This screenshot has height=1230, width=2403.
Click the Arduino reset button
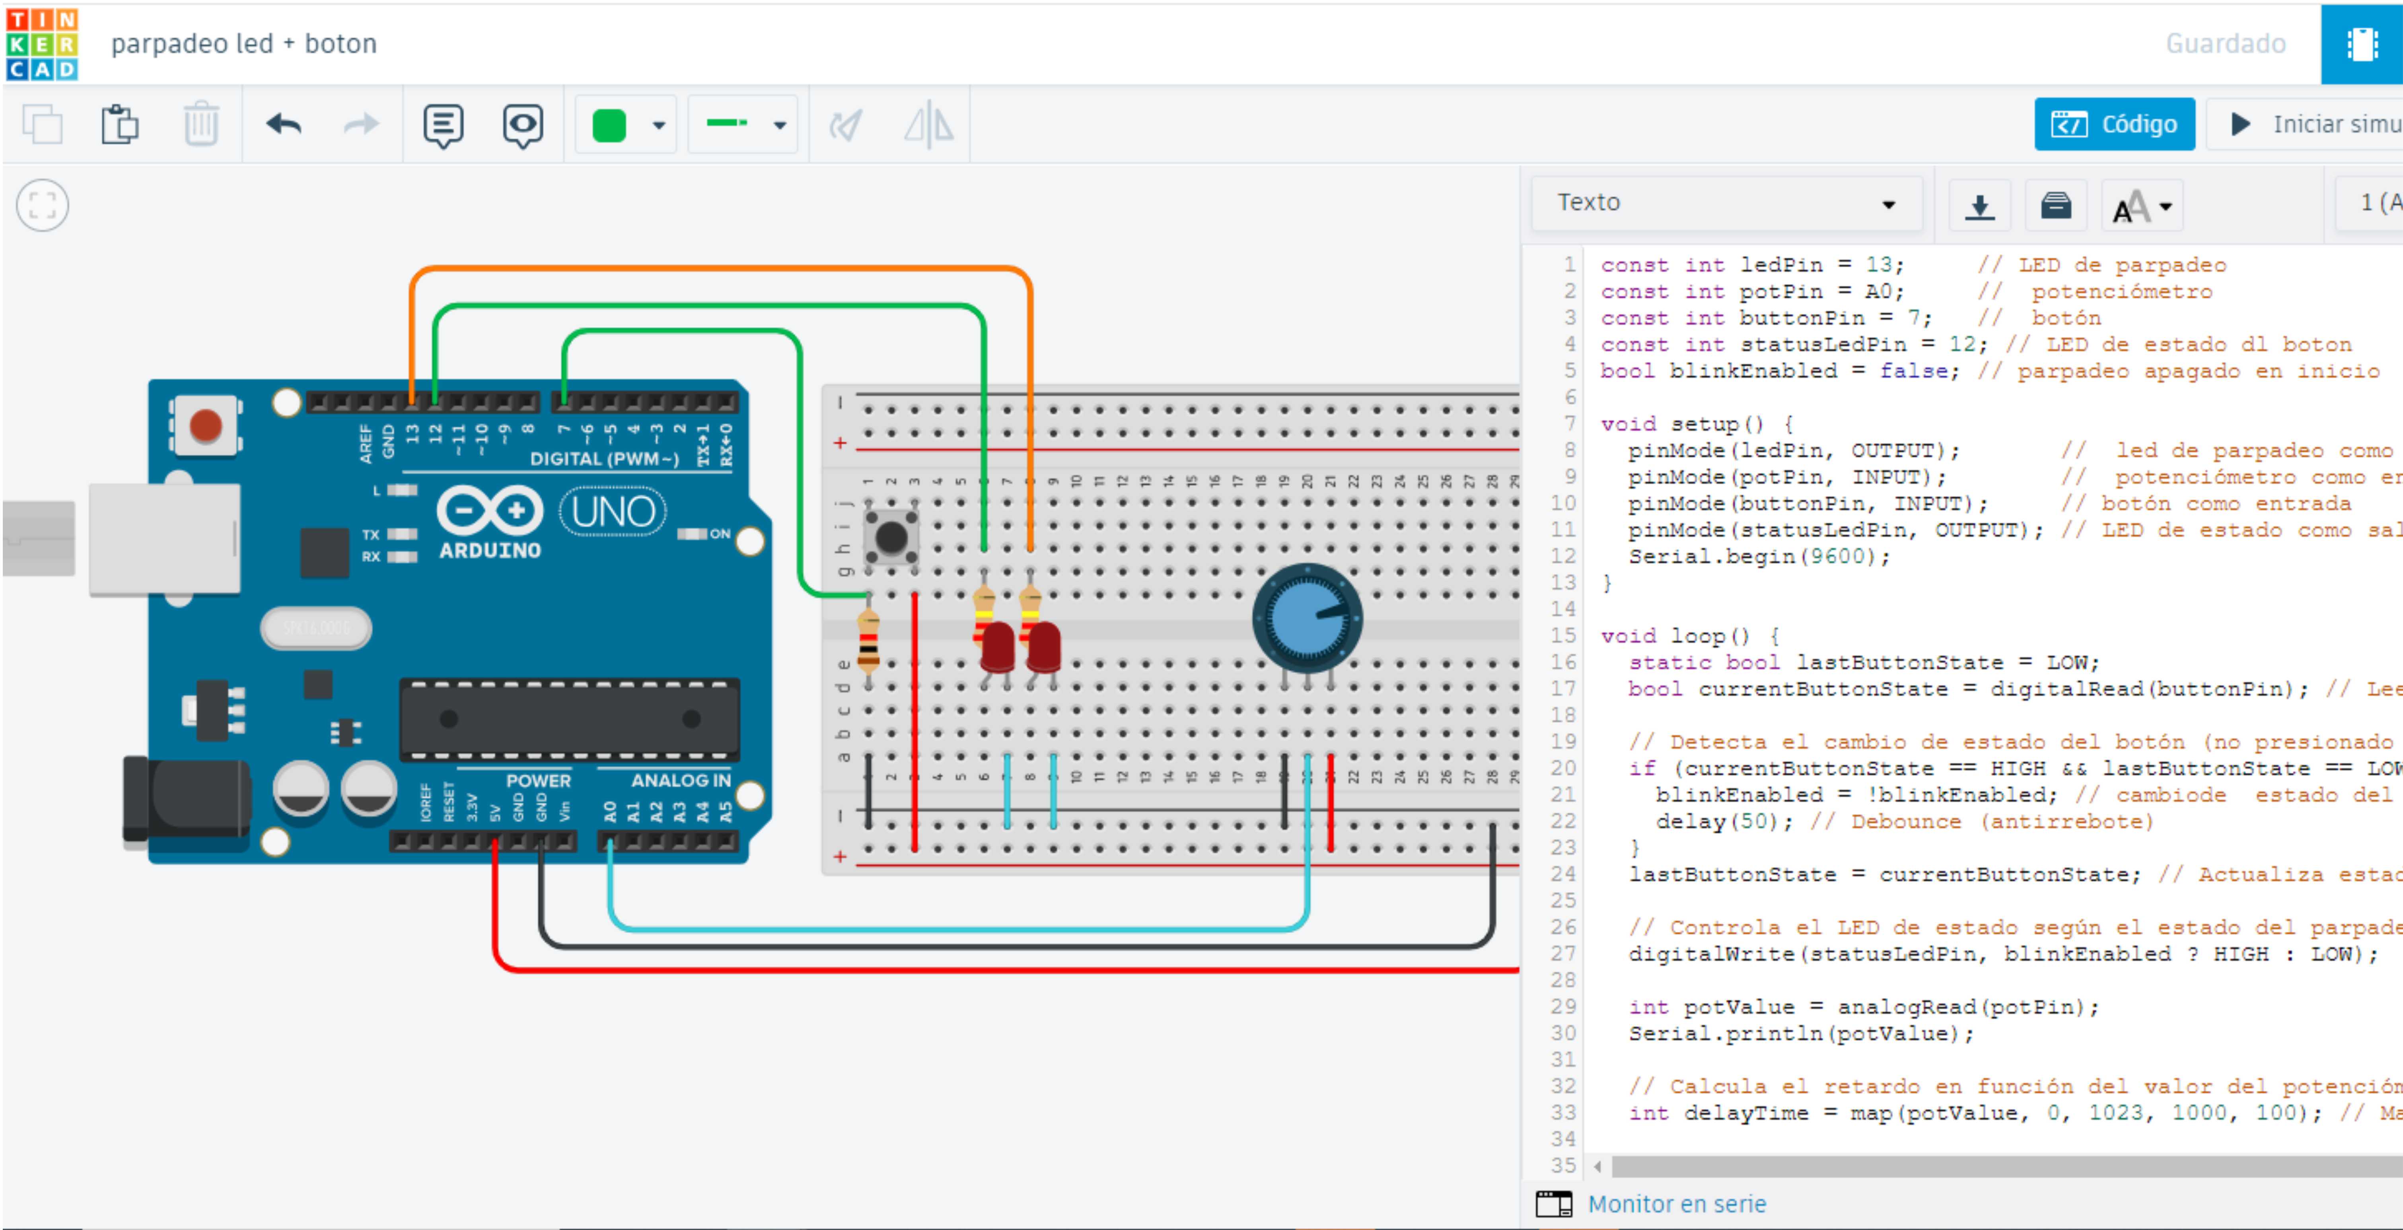(205, 426)
